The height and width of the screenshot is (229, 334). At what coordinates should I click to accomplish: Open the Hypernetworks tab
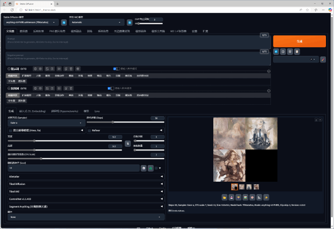click(65, 111)
